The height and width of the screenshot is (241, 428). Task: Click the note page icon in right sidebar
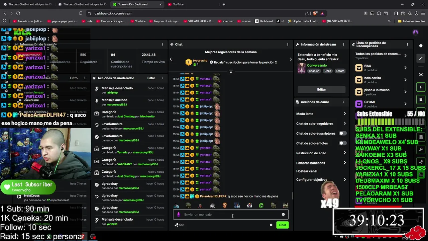coord(421,100)
